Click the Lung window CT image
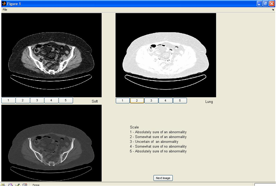Screen dimensions: 276x186 [x=166, y=55]
